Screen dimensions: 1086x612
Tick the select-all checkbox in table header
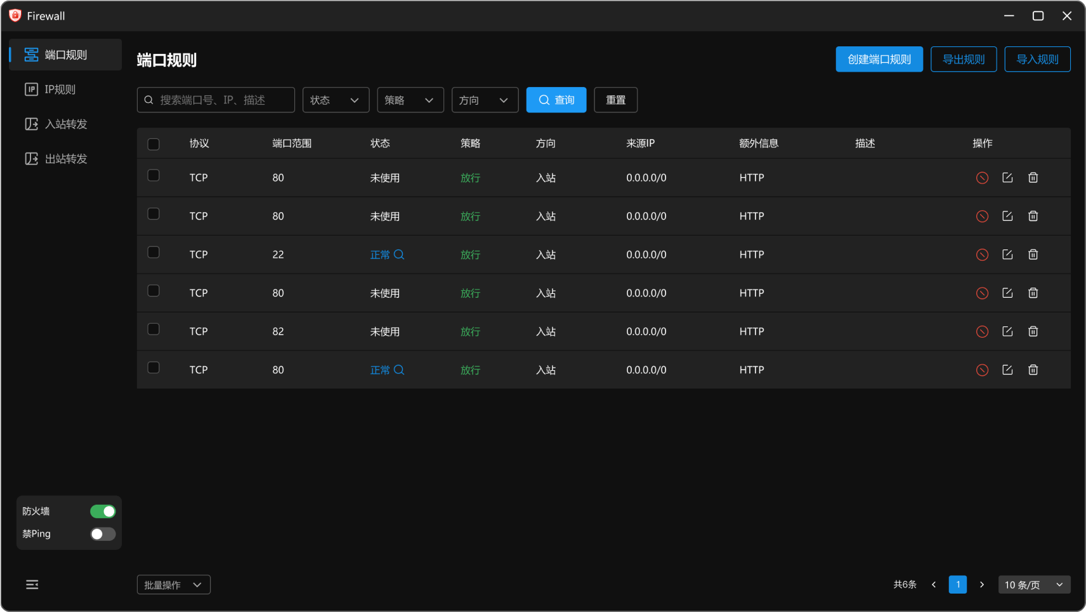(x=154, y=144)
